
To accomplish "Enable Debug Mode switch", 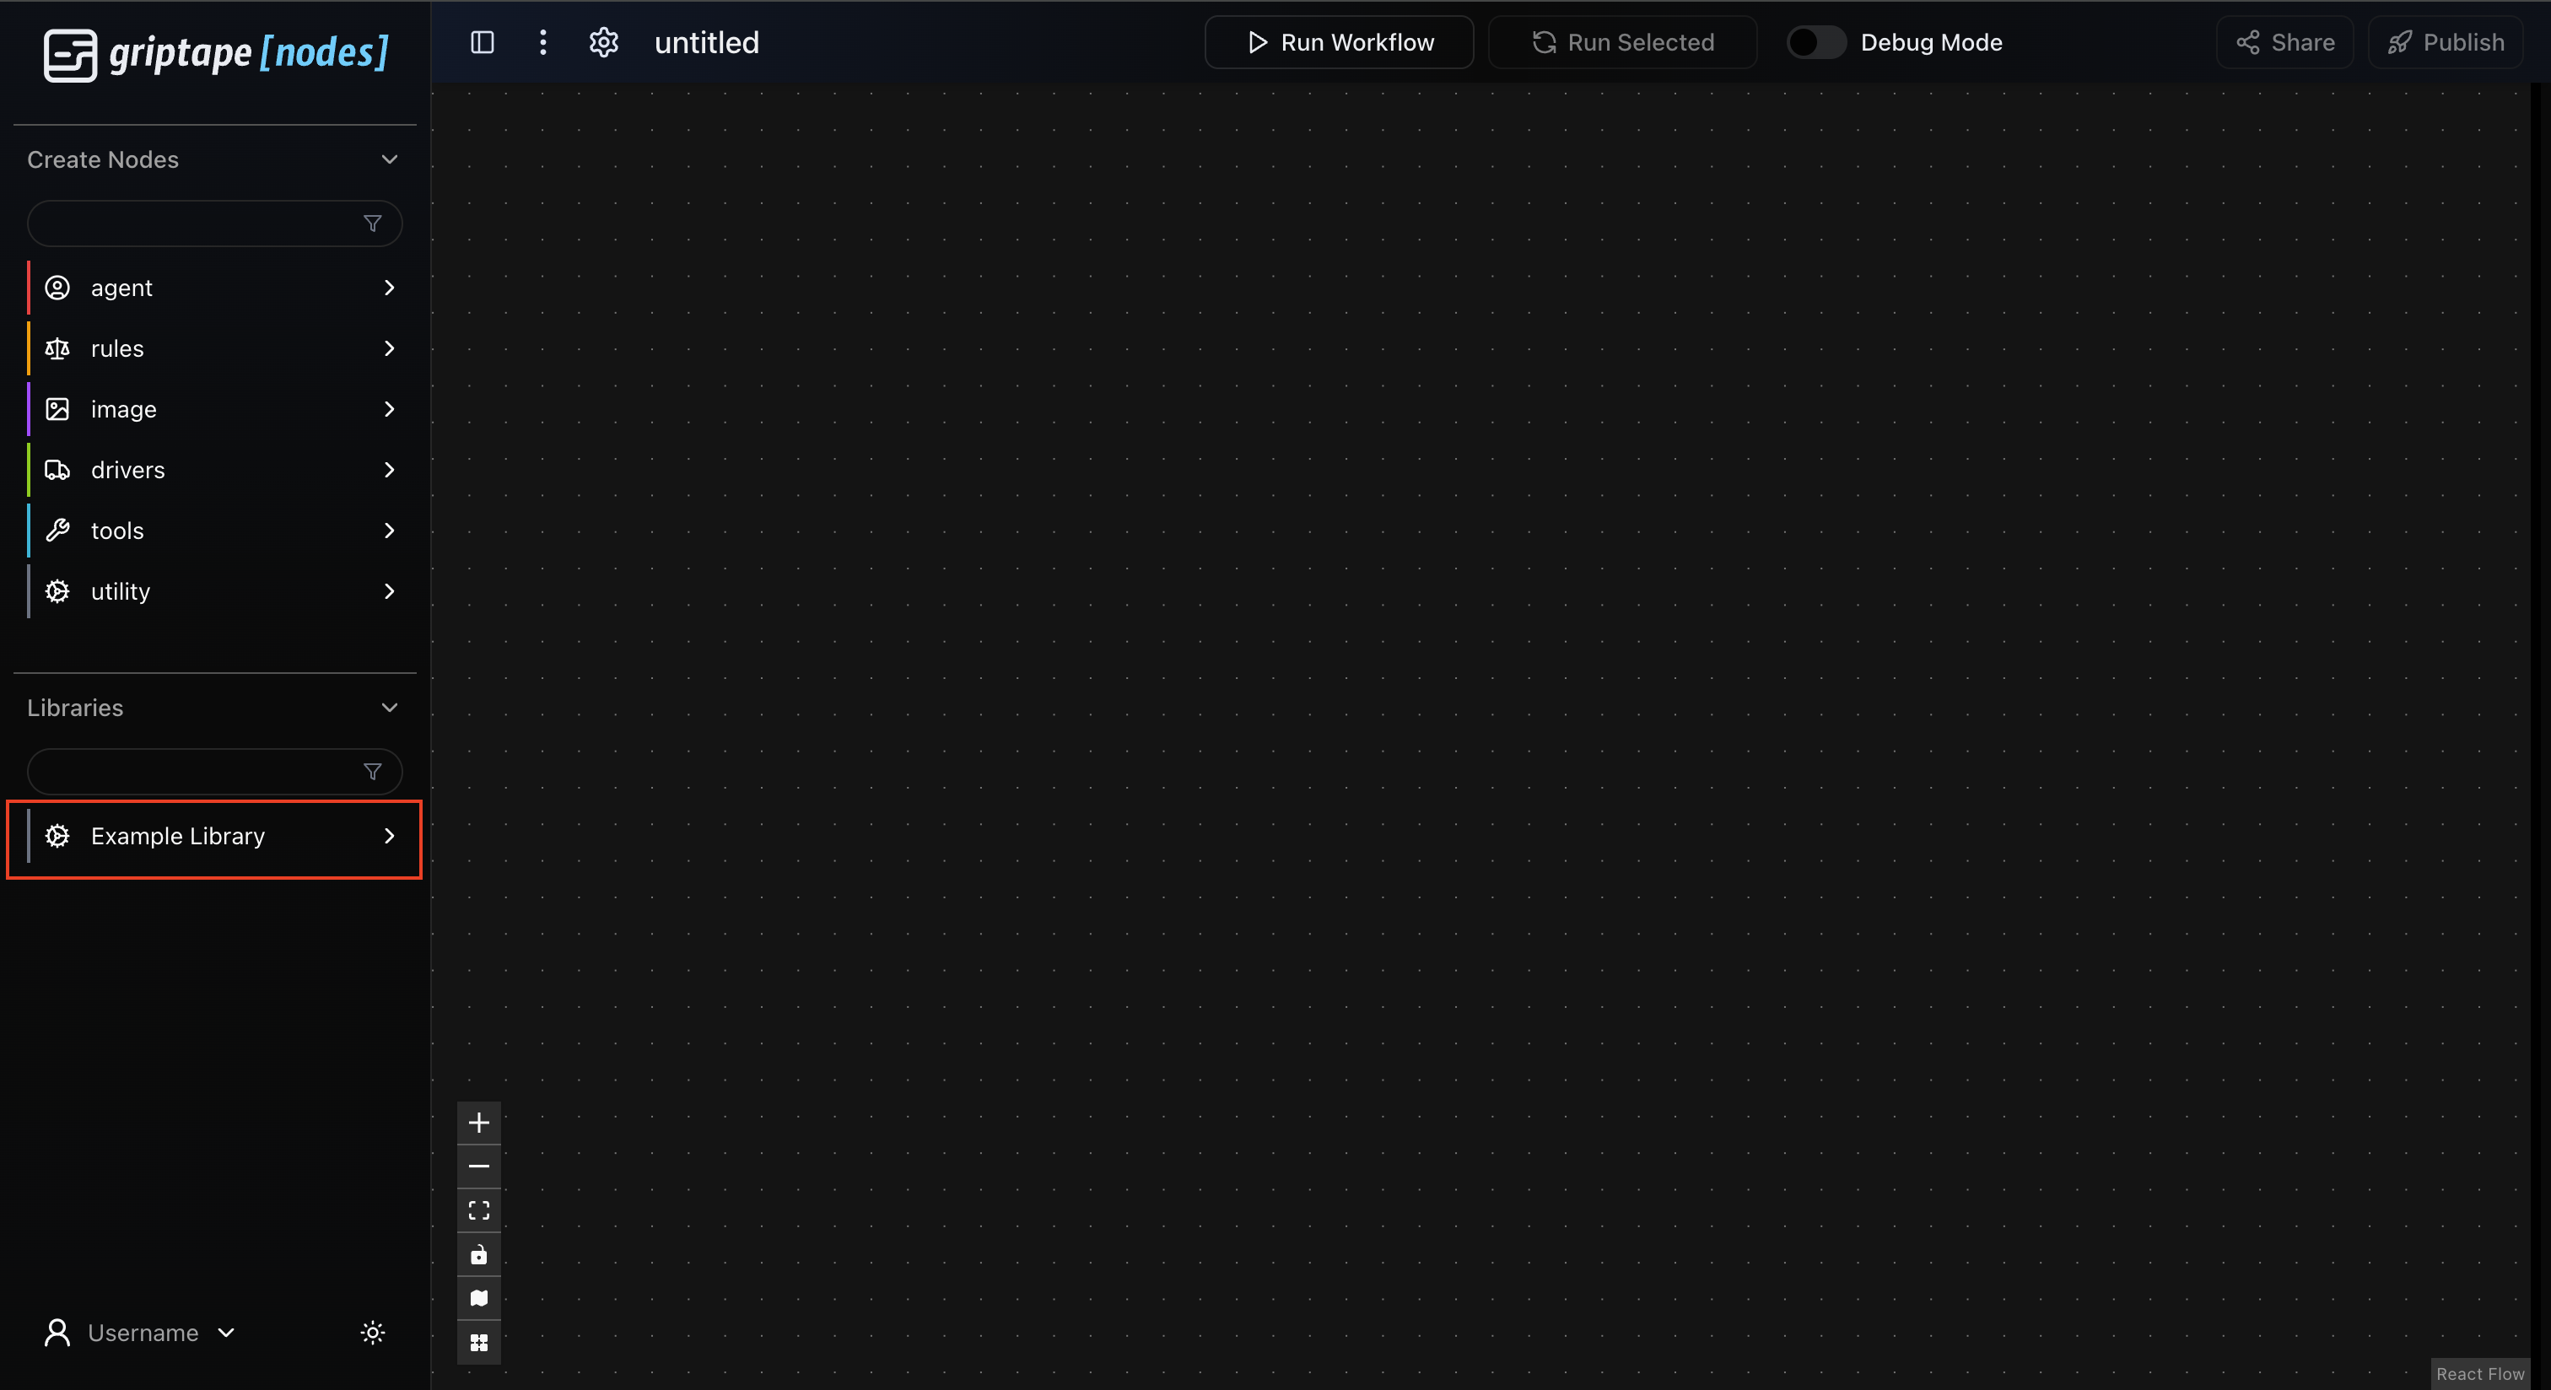I will tap(1815, 42).
